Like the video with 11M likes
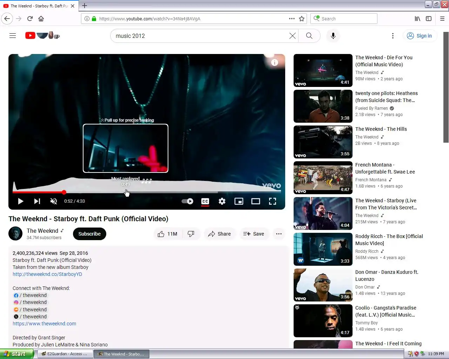 [168, 234]
